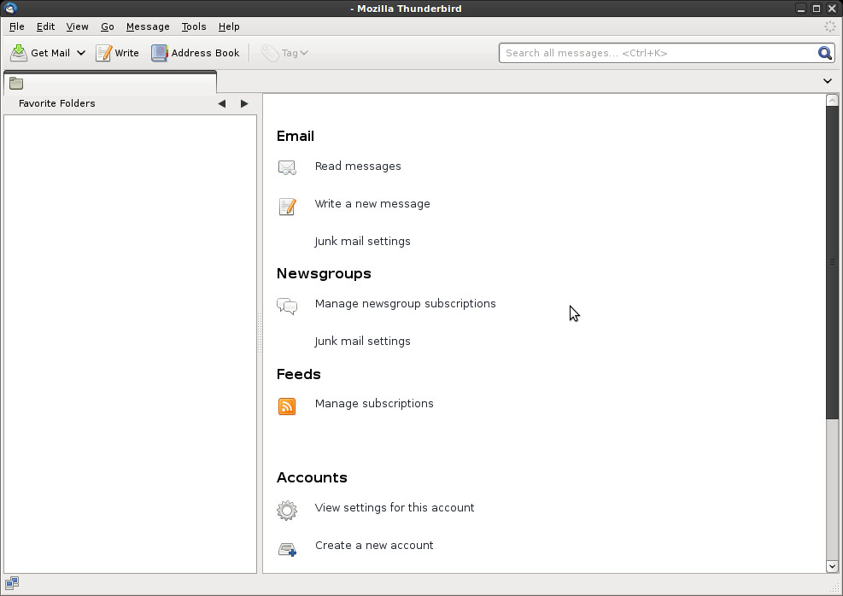Click the activity throbber icon
Image resolution: width=843 pixels, height=596 pixels.
tap(829, 26)
